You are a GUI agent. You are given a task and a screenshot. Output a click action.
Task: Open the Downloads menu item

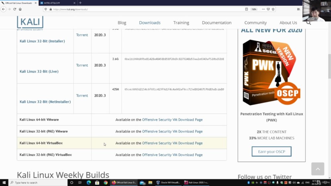[x=150, y=23]
